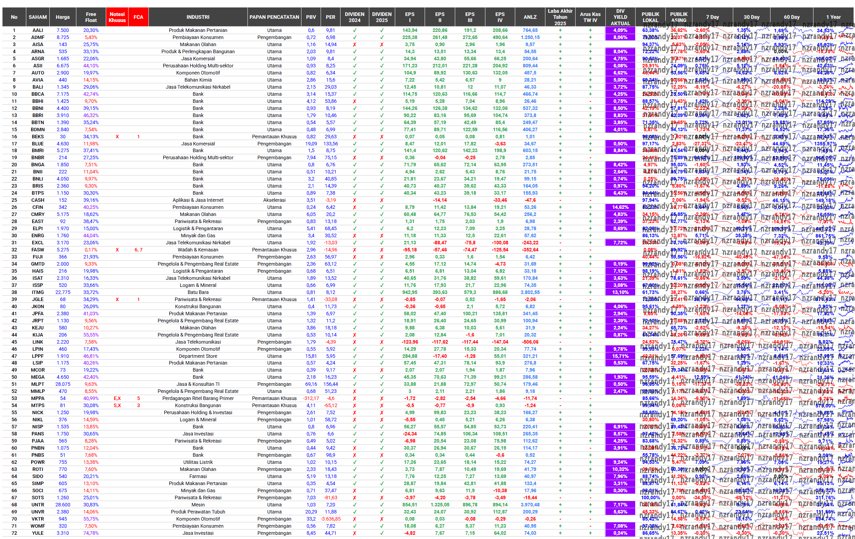Click Laba Akhir Tahun minus sign for EXCL

pyautogui.click(x=560, y=243)
